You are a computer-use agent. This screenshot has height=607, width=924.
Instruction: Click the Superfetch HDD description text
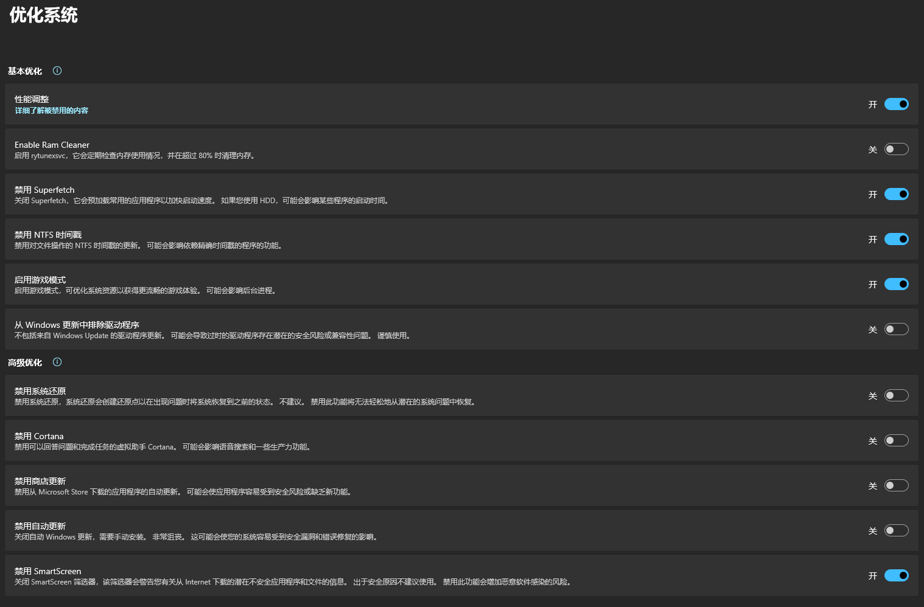coord(202,201)
